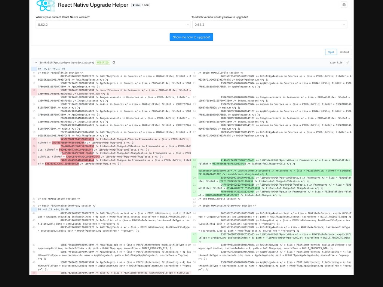The height and width of the screenshot is (287, 383).
Task: Open the settings gear icon
Action: (344, 4)
